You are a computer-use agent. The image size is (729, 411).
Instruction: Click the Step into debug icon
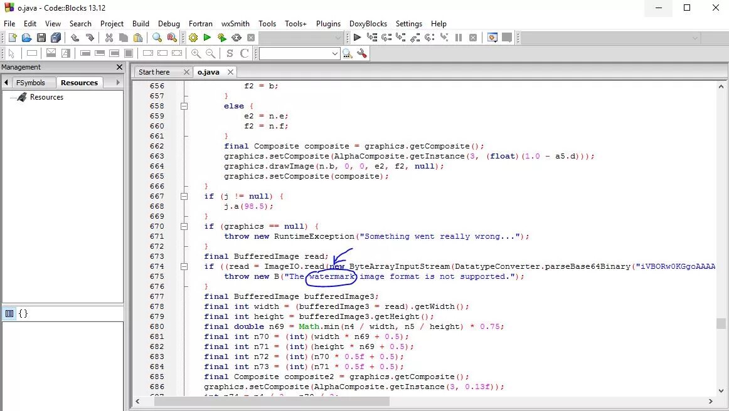point(400,38)
